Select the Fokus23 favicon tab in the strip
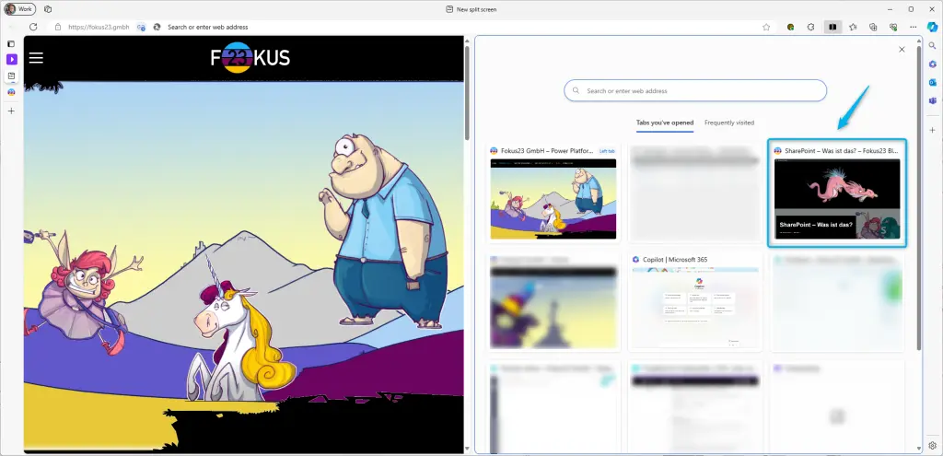Image resolution: width=943 pixels, height=456 pixels. point(11,92)
